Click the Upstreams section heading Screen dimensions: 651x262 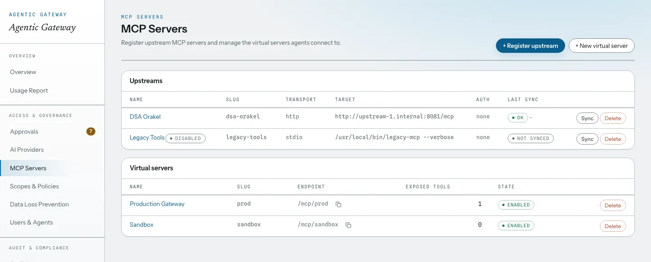pos(146,81)
